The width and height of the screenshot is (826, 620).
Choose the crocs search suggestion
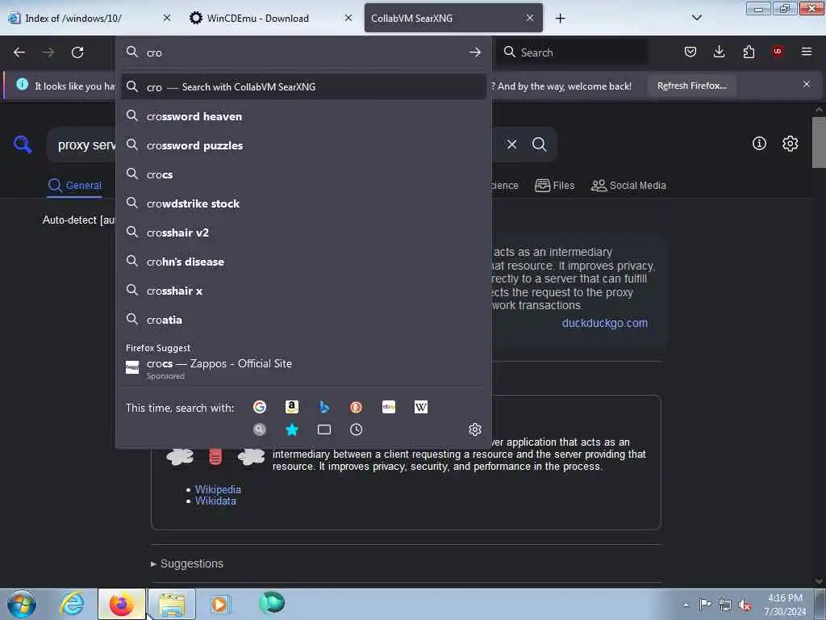[x=303, y=174]
